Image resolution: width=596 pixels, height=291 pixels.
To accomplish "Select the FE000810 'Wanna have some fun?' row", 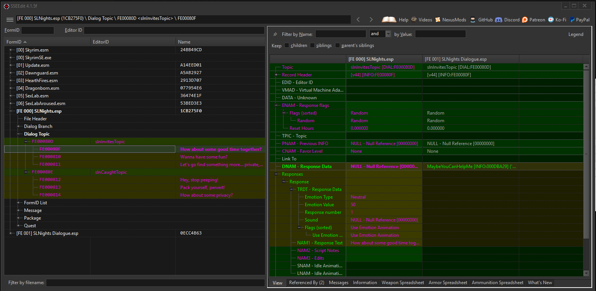I will point(134,157).
